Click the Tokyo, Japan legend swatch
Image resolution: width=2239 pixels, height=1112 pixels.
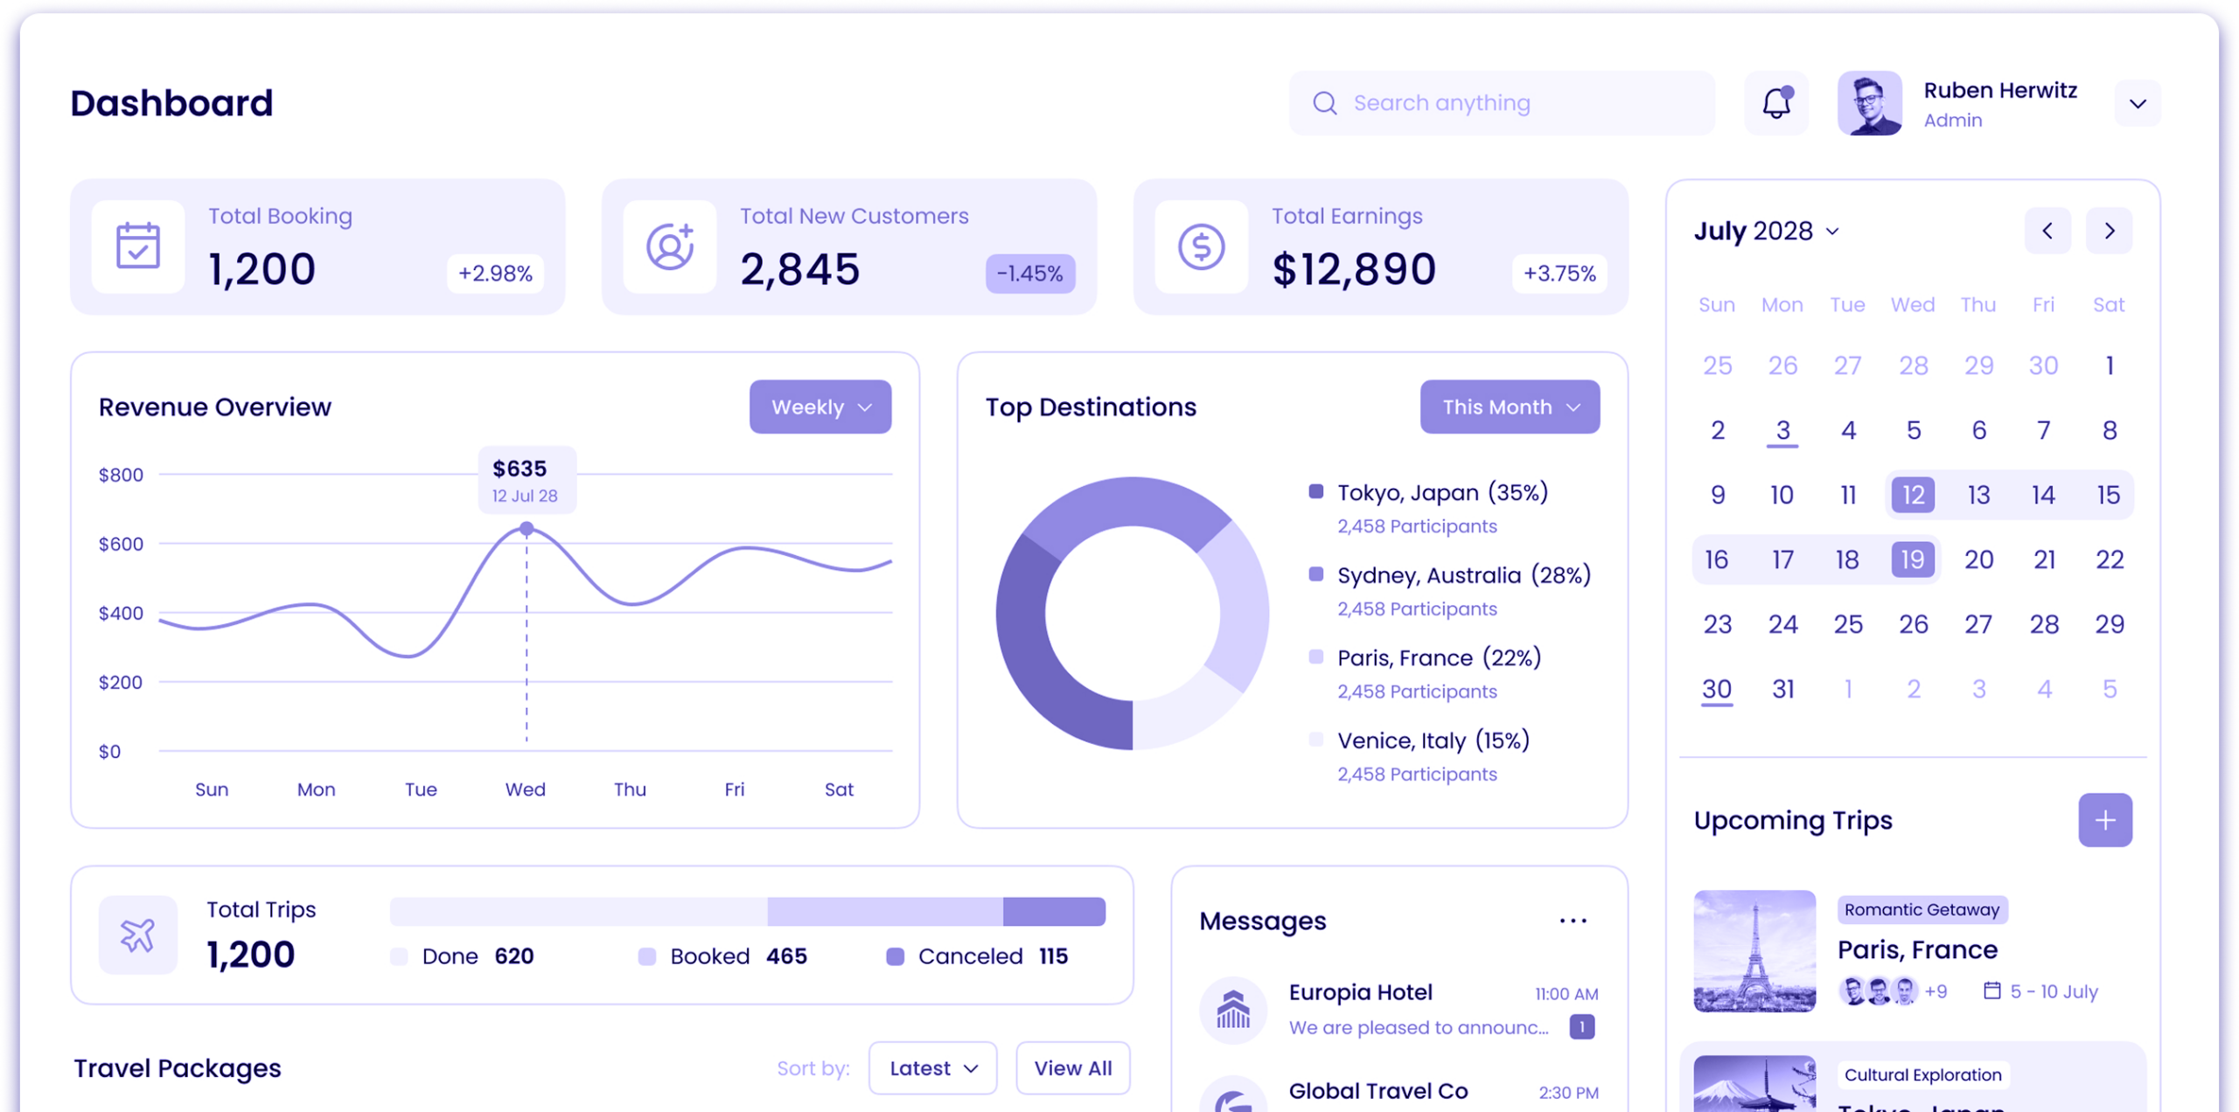pos(1315,491)
